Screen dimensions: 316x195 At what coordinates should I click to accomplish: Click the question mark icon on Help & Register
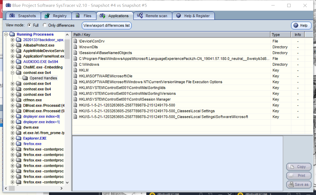(179, 16)
